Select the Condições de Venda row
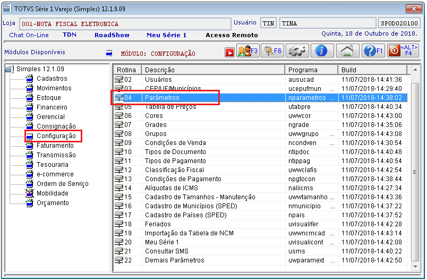This screenshot has height=280, width=427. pyautogui.click(x=260, y=143)
